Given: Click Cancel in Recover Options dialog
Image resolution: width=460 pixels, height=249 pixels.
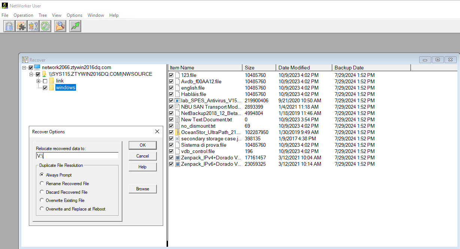Looking at the screenshot, I should 143,156.
